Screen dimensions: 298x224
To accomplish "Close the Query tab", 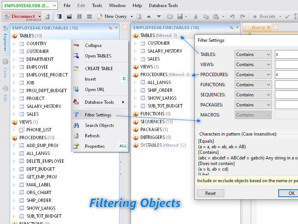I will [269, 27].
